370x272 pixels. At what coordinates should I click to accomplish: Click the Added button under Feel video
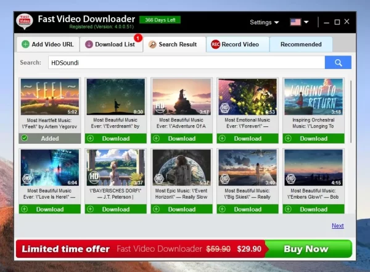[x=50, y=138]
